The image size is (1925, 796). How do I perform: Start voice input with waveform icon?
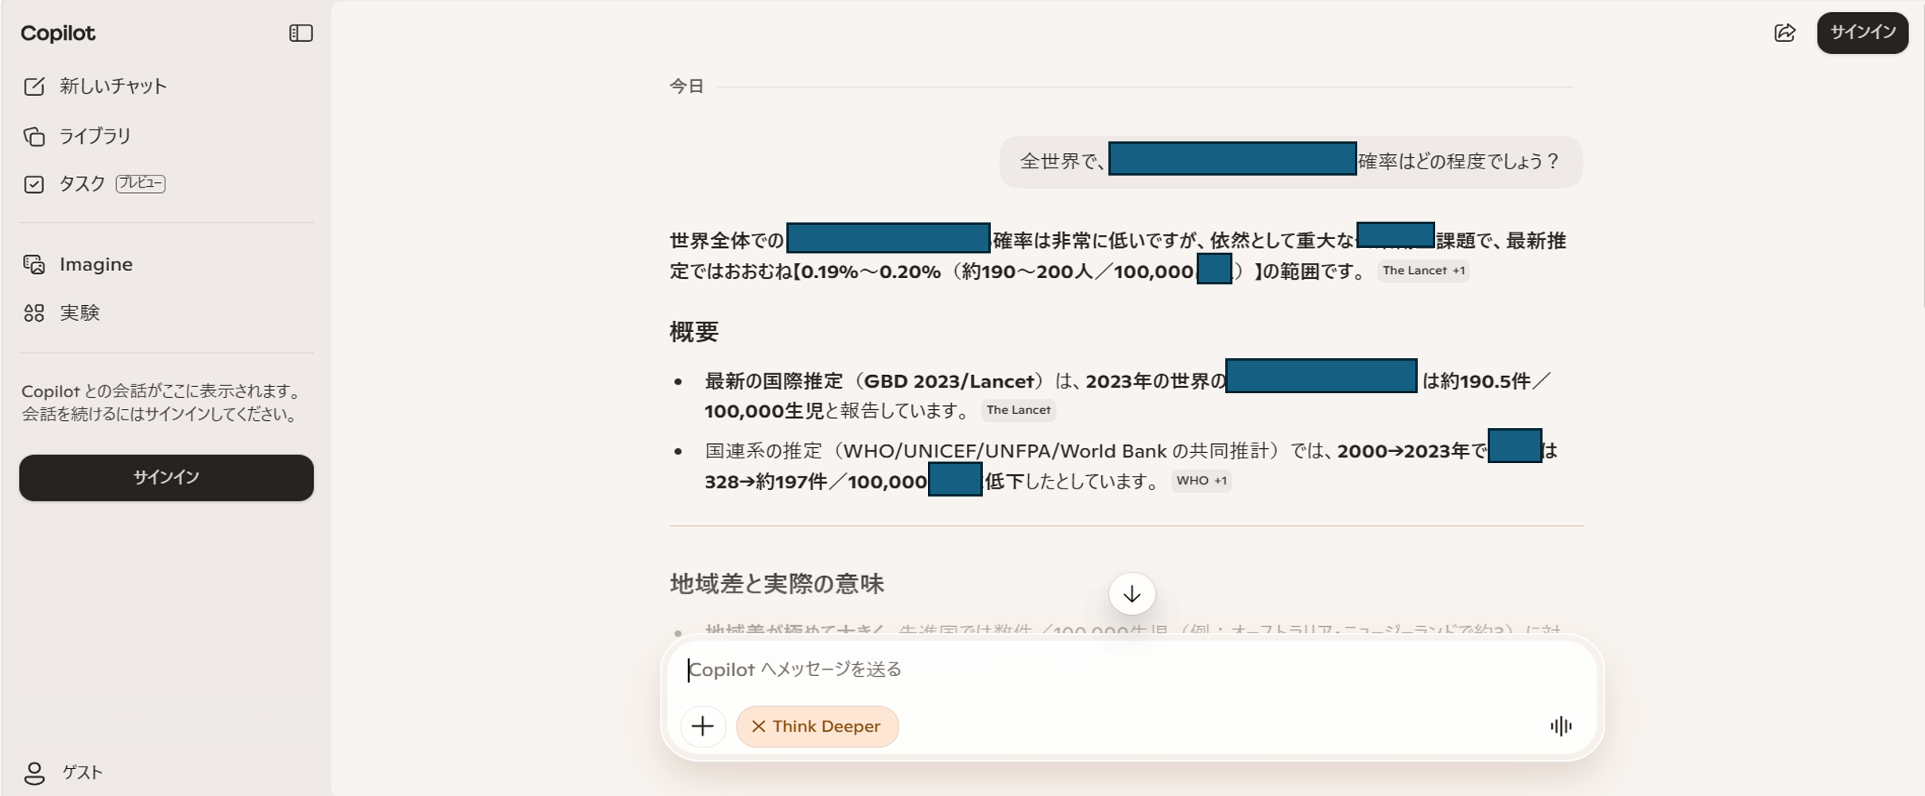pyautogui.click(x=1561, y=726)
